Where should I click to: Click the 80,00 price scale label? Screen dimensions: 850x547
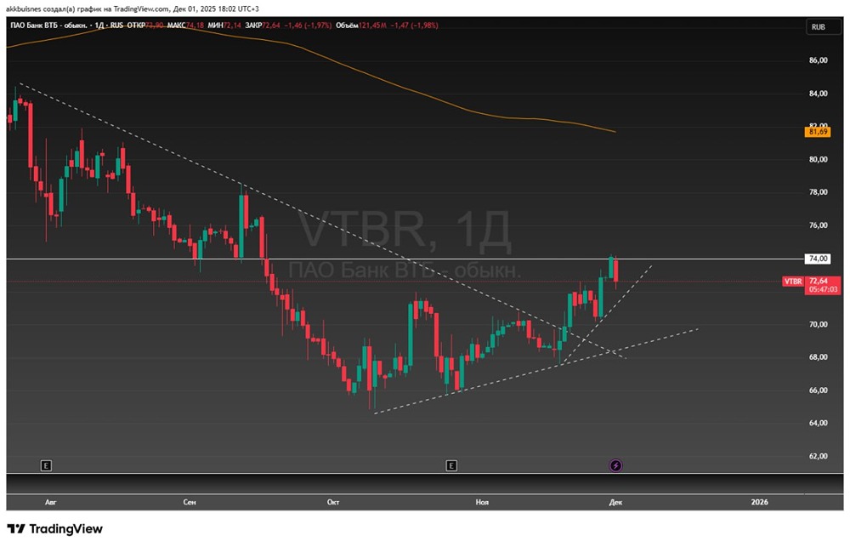click(818, 160)
